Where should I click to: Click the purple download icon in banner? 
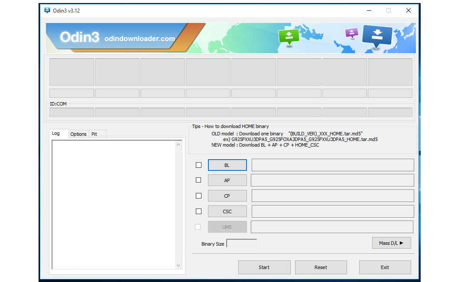pos(352,33)
